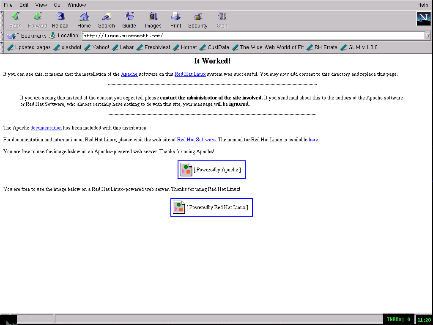
Task: Open the Updated pages bookmark
Action: coord(29,47)
